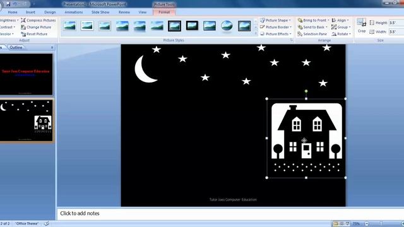Viewport: 404px width, 227px height.
Task: Open the Picture Effects dropdown
Action: click(276, 34)
